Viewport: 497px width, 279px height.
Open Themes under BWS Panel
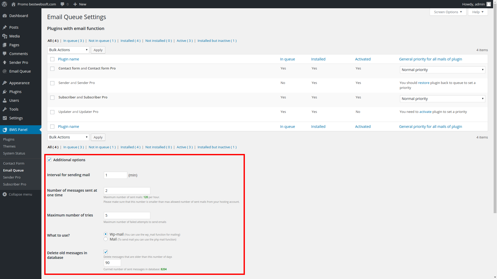pyautogui.click(x=9, y=146)
